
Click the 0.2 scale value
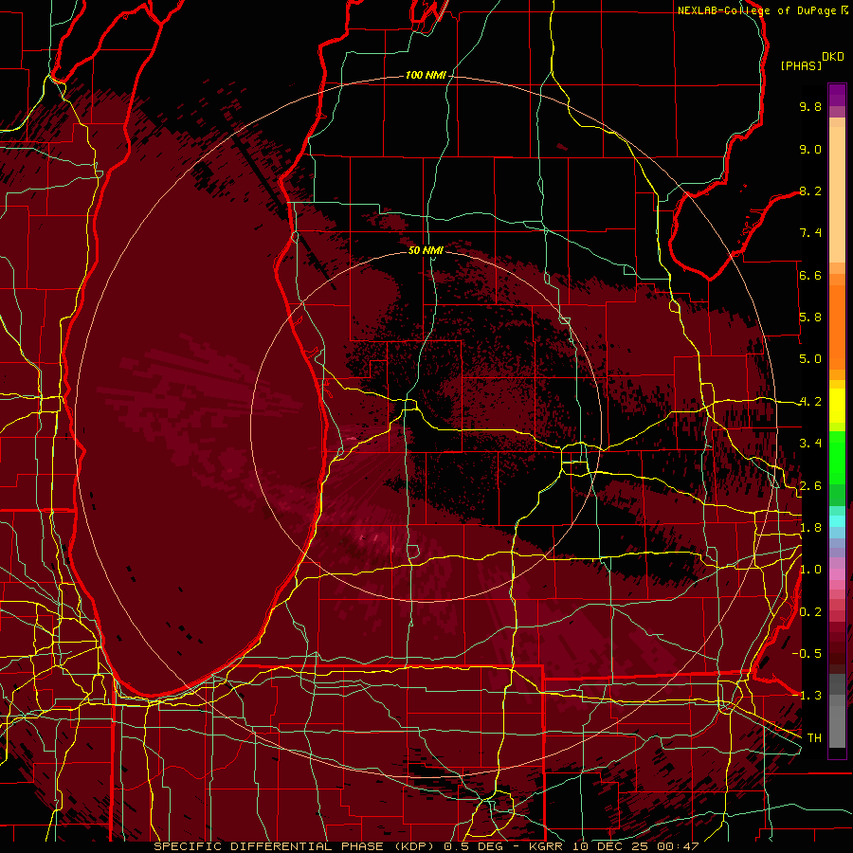point(810,612)
